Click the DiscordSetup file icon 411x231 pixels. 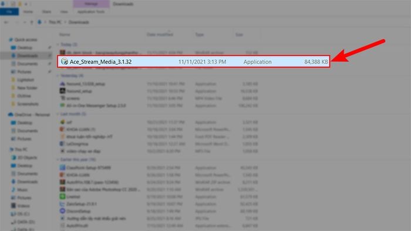[x=62, y=211]
